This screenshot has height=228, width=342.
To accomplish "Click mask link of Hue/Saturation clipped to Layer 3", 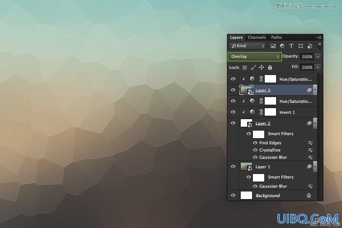I will click(x=261, y=79).
